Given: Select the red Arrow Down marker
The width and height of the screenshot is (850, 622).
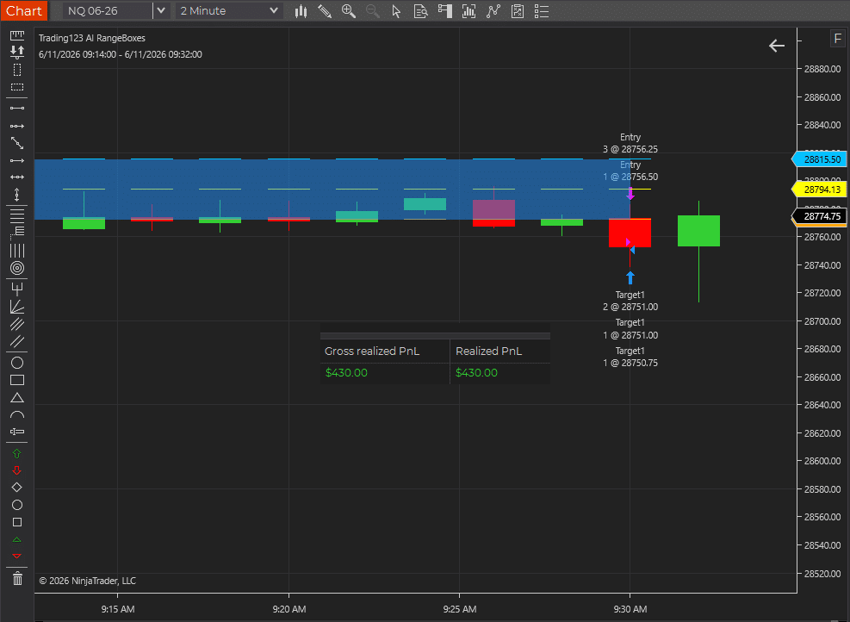Looking at the screenshot, I should pyautogui.click(x=17, y=470).
